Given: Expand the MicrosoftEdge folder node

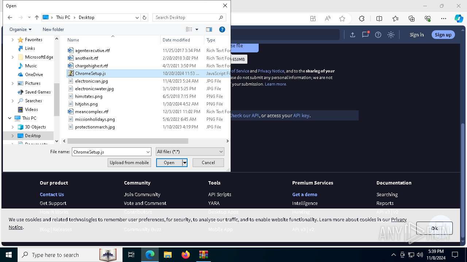Looking at the screenshot, I should (x=13, y=57).
